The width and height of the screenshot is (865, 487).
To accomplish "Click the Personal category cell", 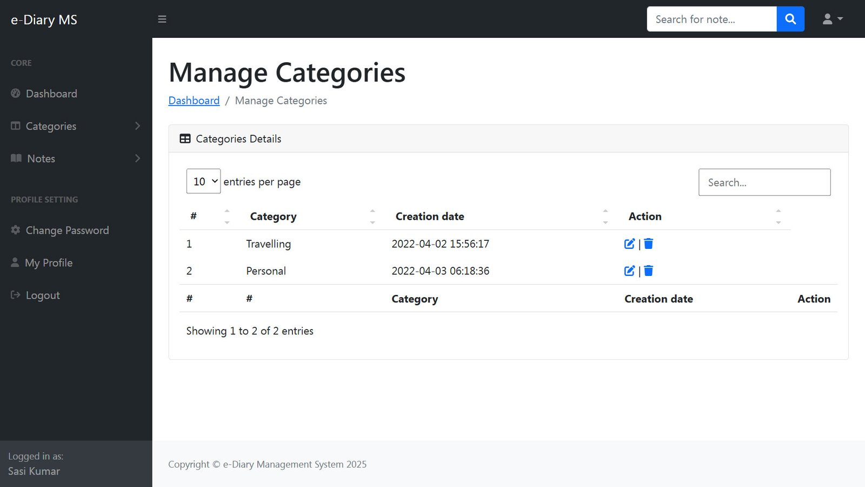I will [266, 271].
